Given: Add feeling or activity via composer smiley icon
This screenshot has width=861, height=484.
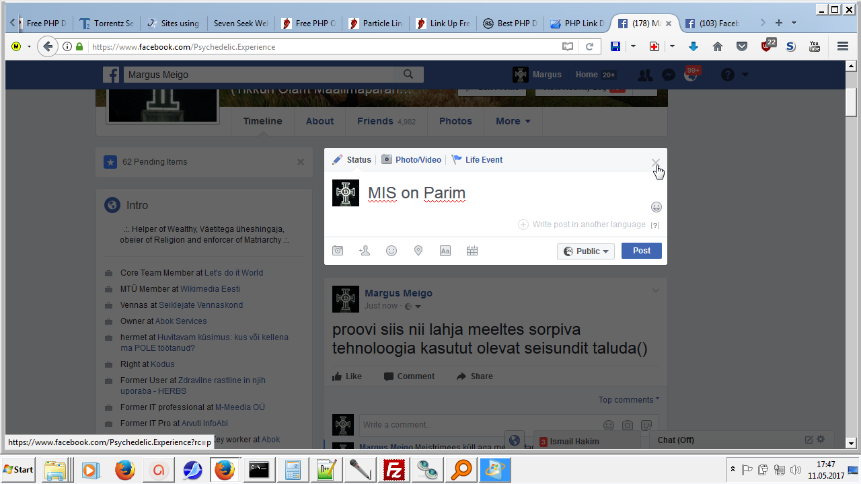Looking at the screenshot, I should click(x=391, y=251).
